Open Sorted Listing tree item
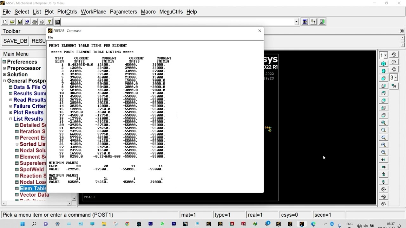 pos(33,144)
